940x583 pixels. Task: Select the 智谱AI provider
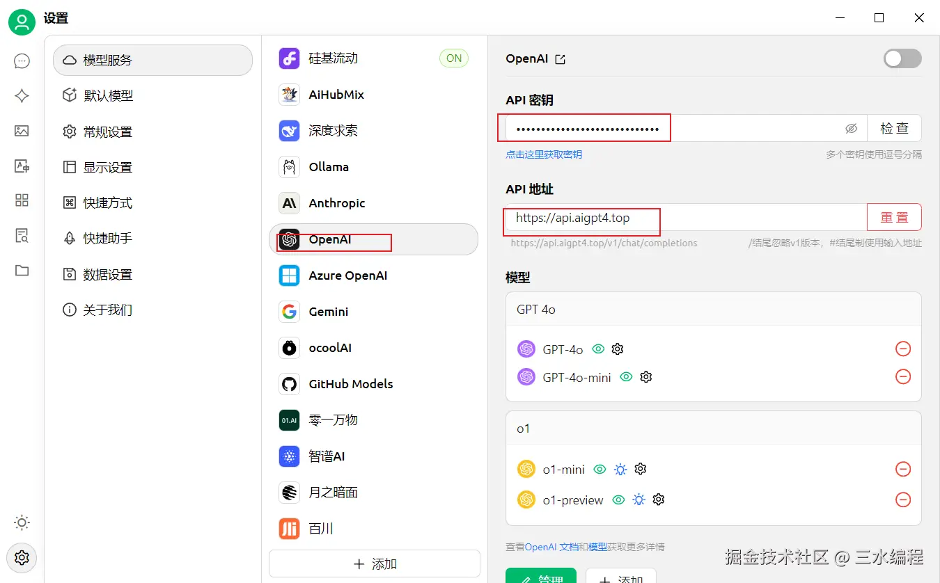coord(373,456)
